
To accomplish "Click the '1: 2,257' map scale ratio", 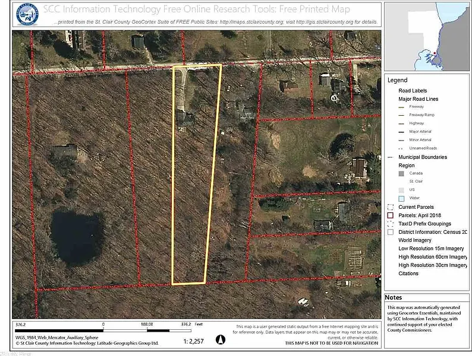I will coord(194,341).
